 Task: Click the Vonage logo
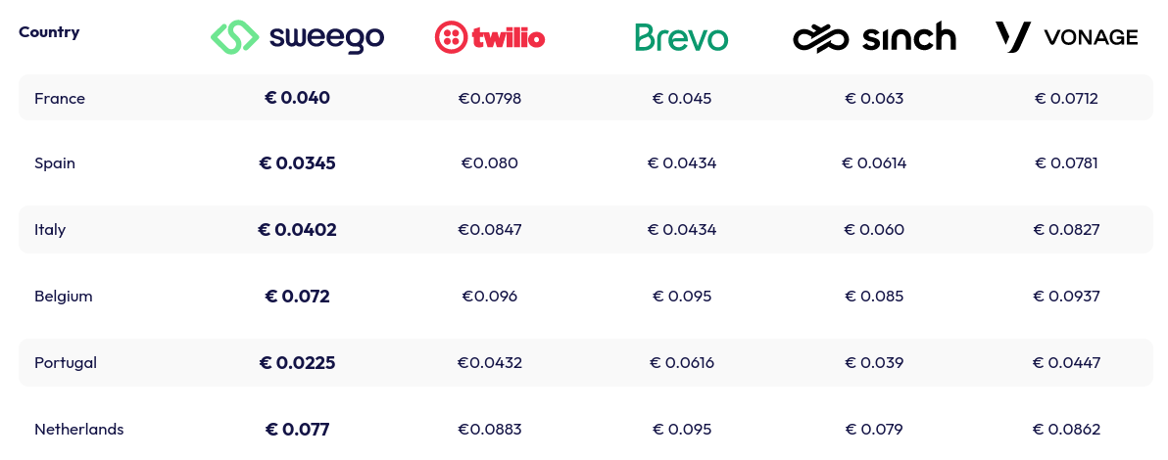point(1066,37)
